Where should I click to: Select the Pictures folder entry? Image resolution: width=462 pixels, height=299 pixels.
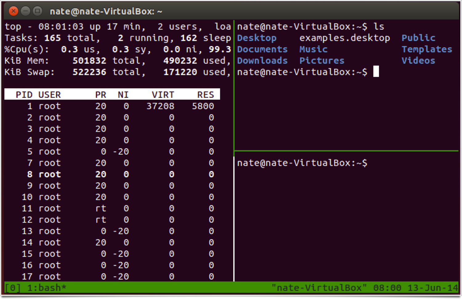click(322, 60)
